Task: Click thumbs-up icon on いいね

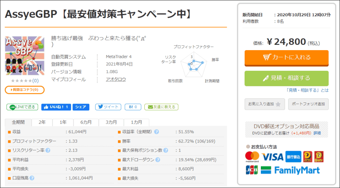Action: pos(46,107)
